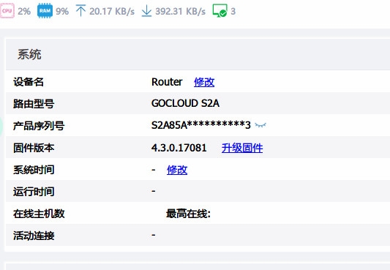The image size is (390, 270).
Task: Click the online device count 3
Action: pos(233,11)
